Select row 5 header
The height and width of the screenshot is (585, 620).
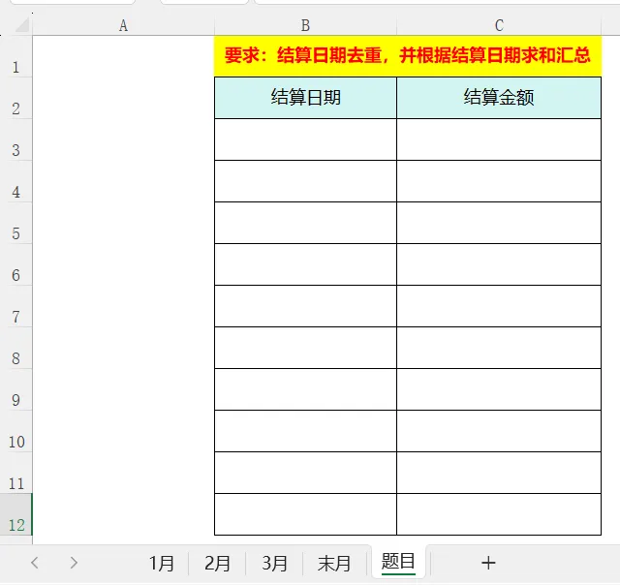[x=15, y=223]
